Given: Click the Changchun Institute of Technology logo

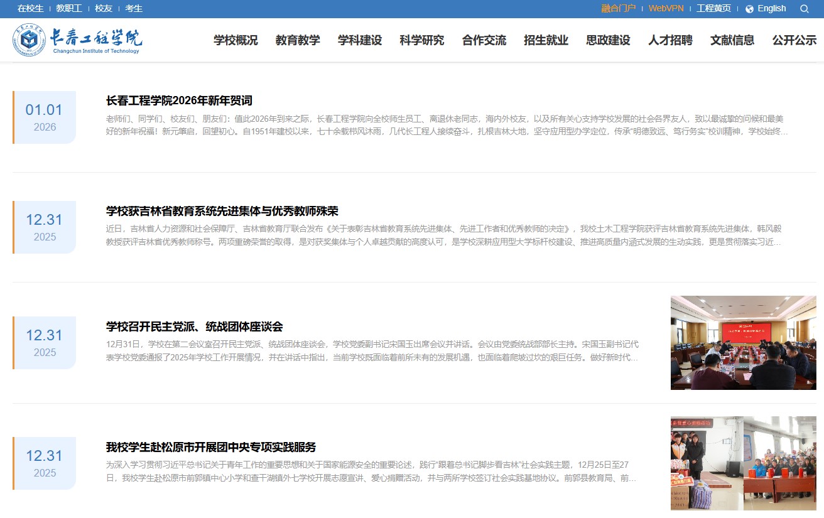Looking at the screenshot, I should [78, 40].
